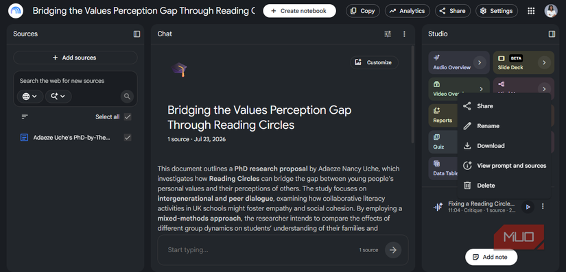Screen dimensions: 566x272
Task: Open Chat panel three-dot menu
Action: pos(404,34)
